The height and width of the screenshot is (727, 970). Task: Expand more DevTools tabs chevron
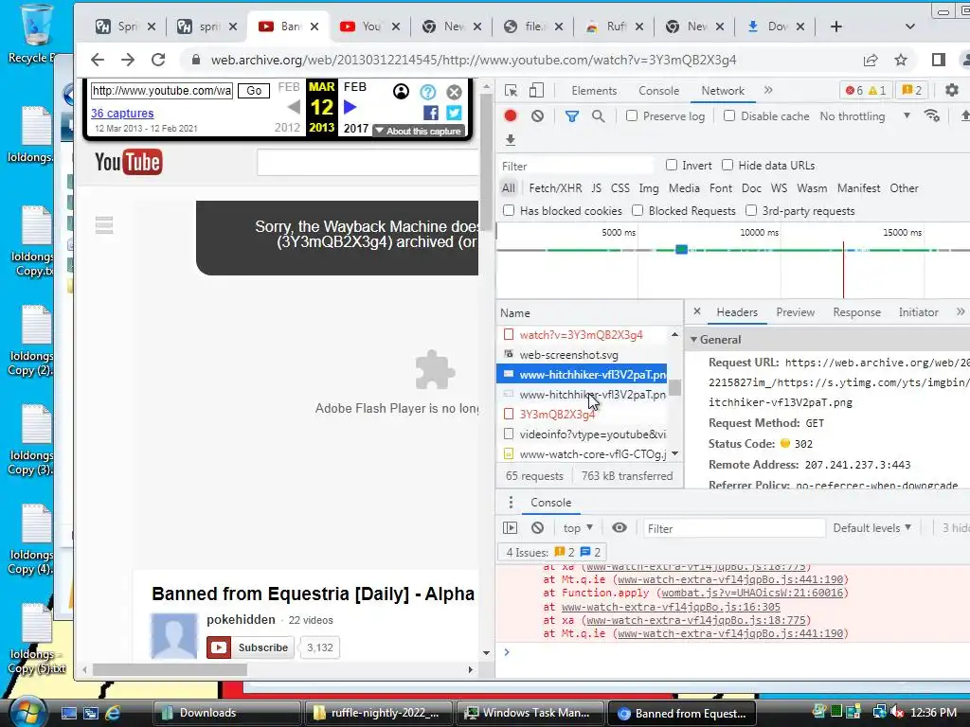click(768, 90)
